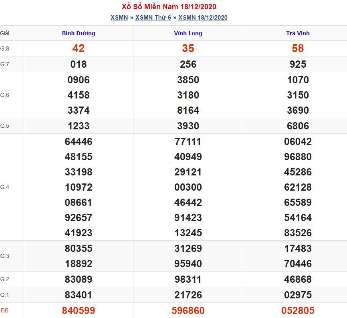This screenshot has height=318, width=347.
Task: Open the XSMN breadcrumb link
Action: pos(119,18)
